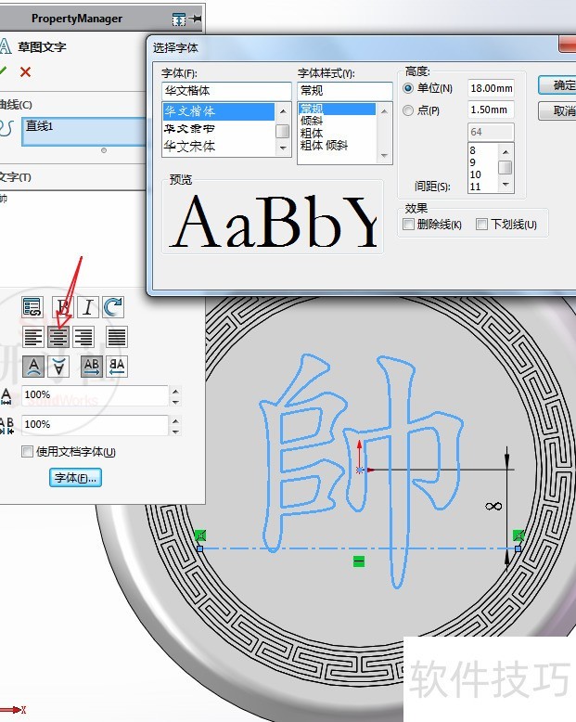Choose 倾斜 font style
Screen dimensions: 576x722
[337, 121]
